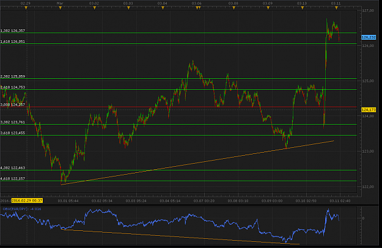This screenshot has height=248, width=382.
Task: Click the 127,00 price axis label
Action: point(368,10)
